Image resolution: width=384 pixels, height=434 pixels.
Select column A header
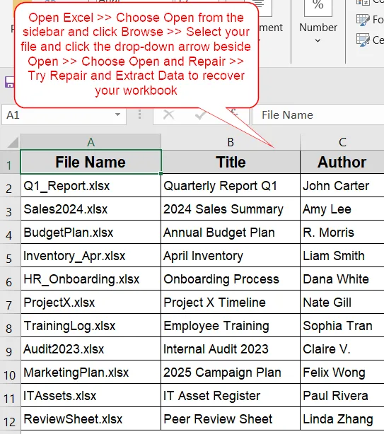point(91,142)
